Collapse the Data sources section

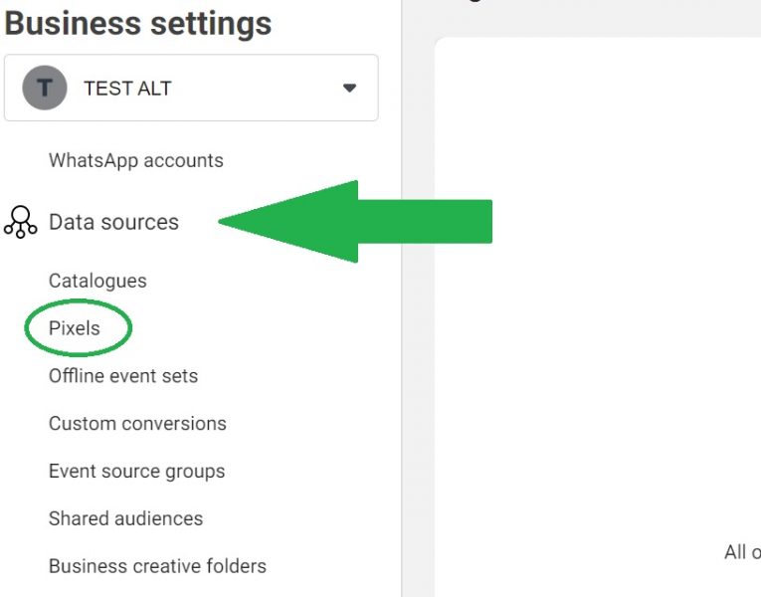click(113, 222)
